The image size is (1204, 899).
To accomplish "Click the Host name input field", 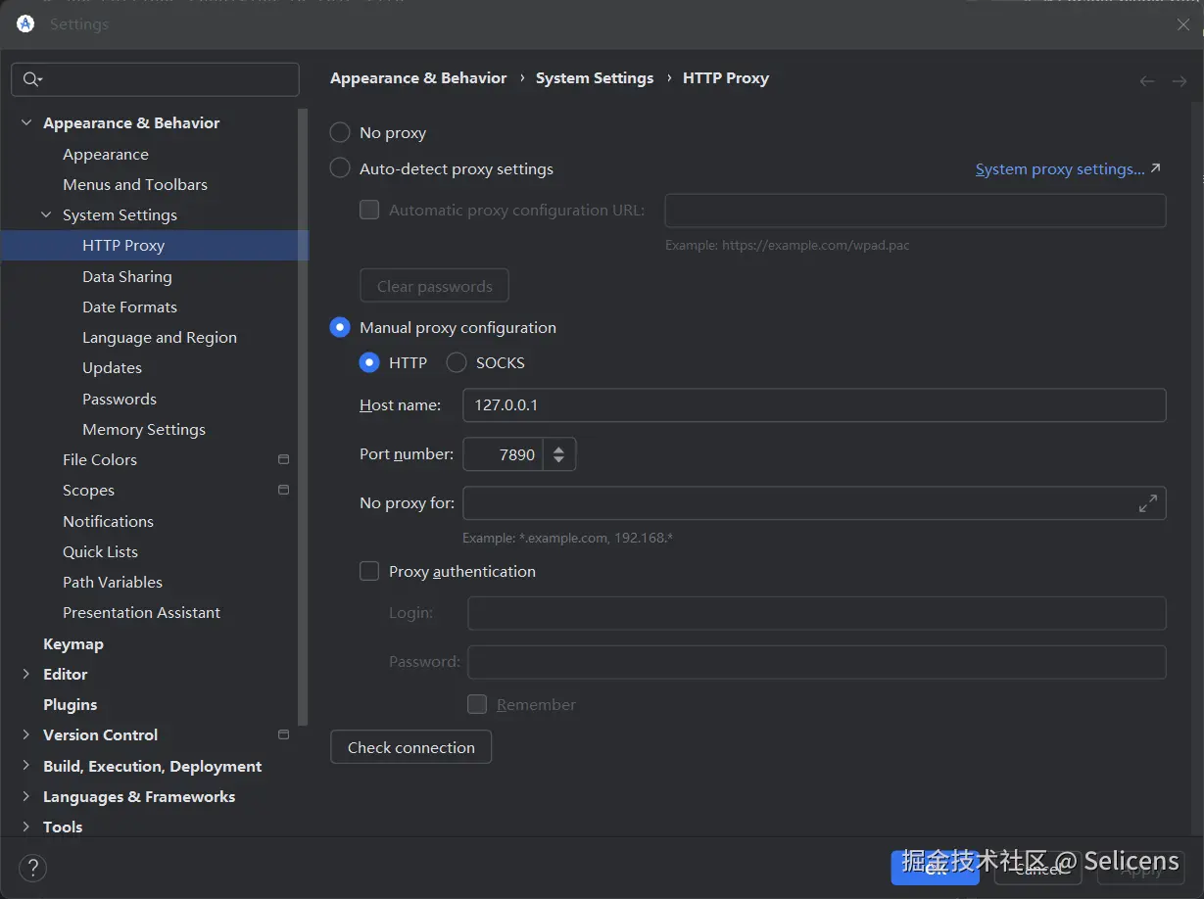I will pyautogui.click(x=814, y=404).
